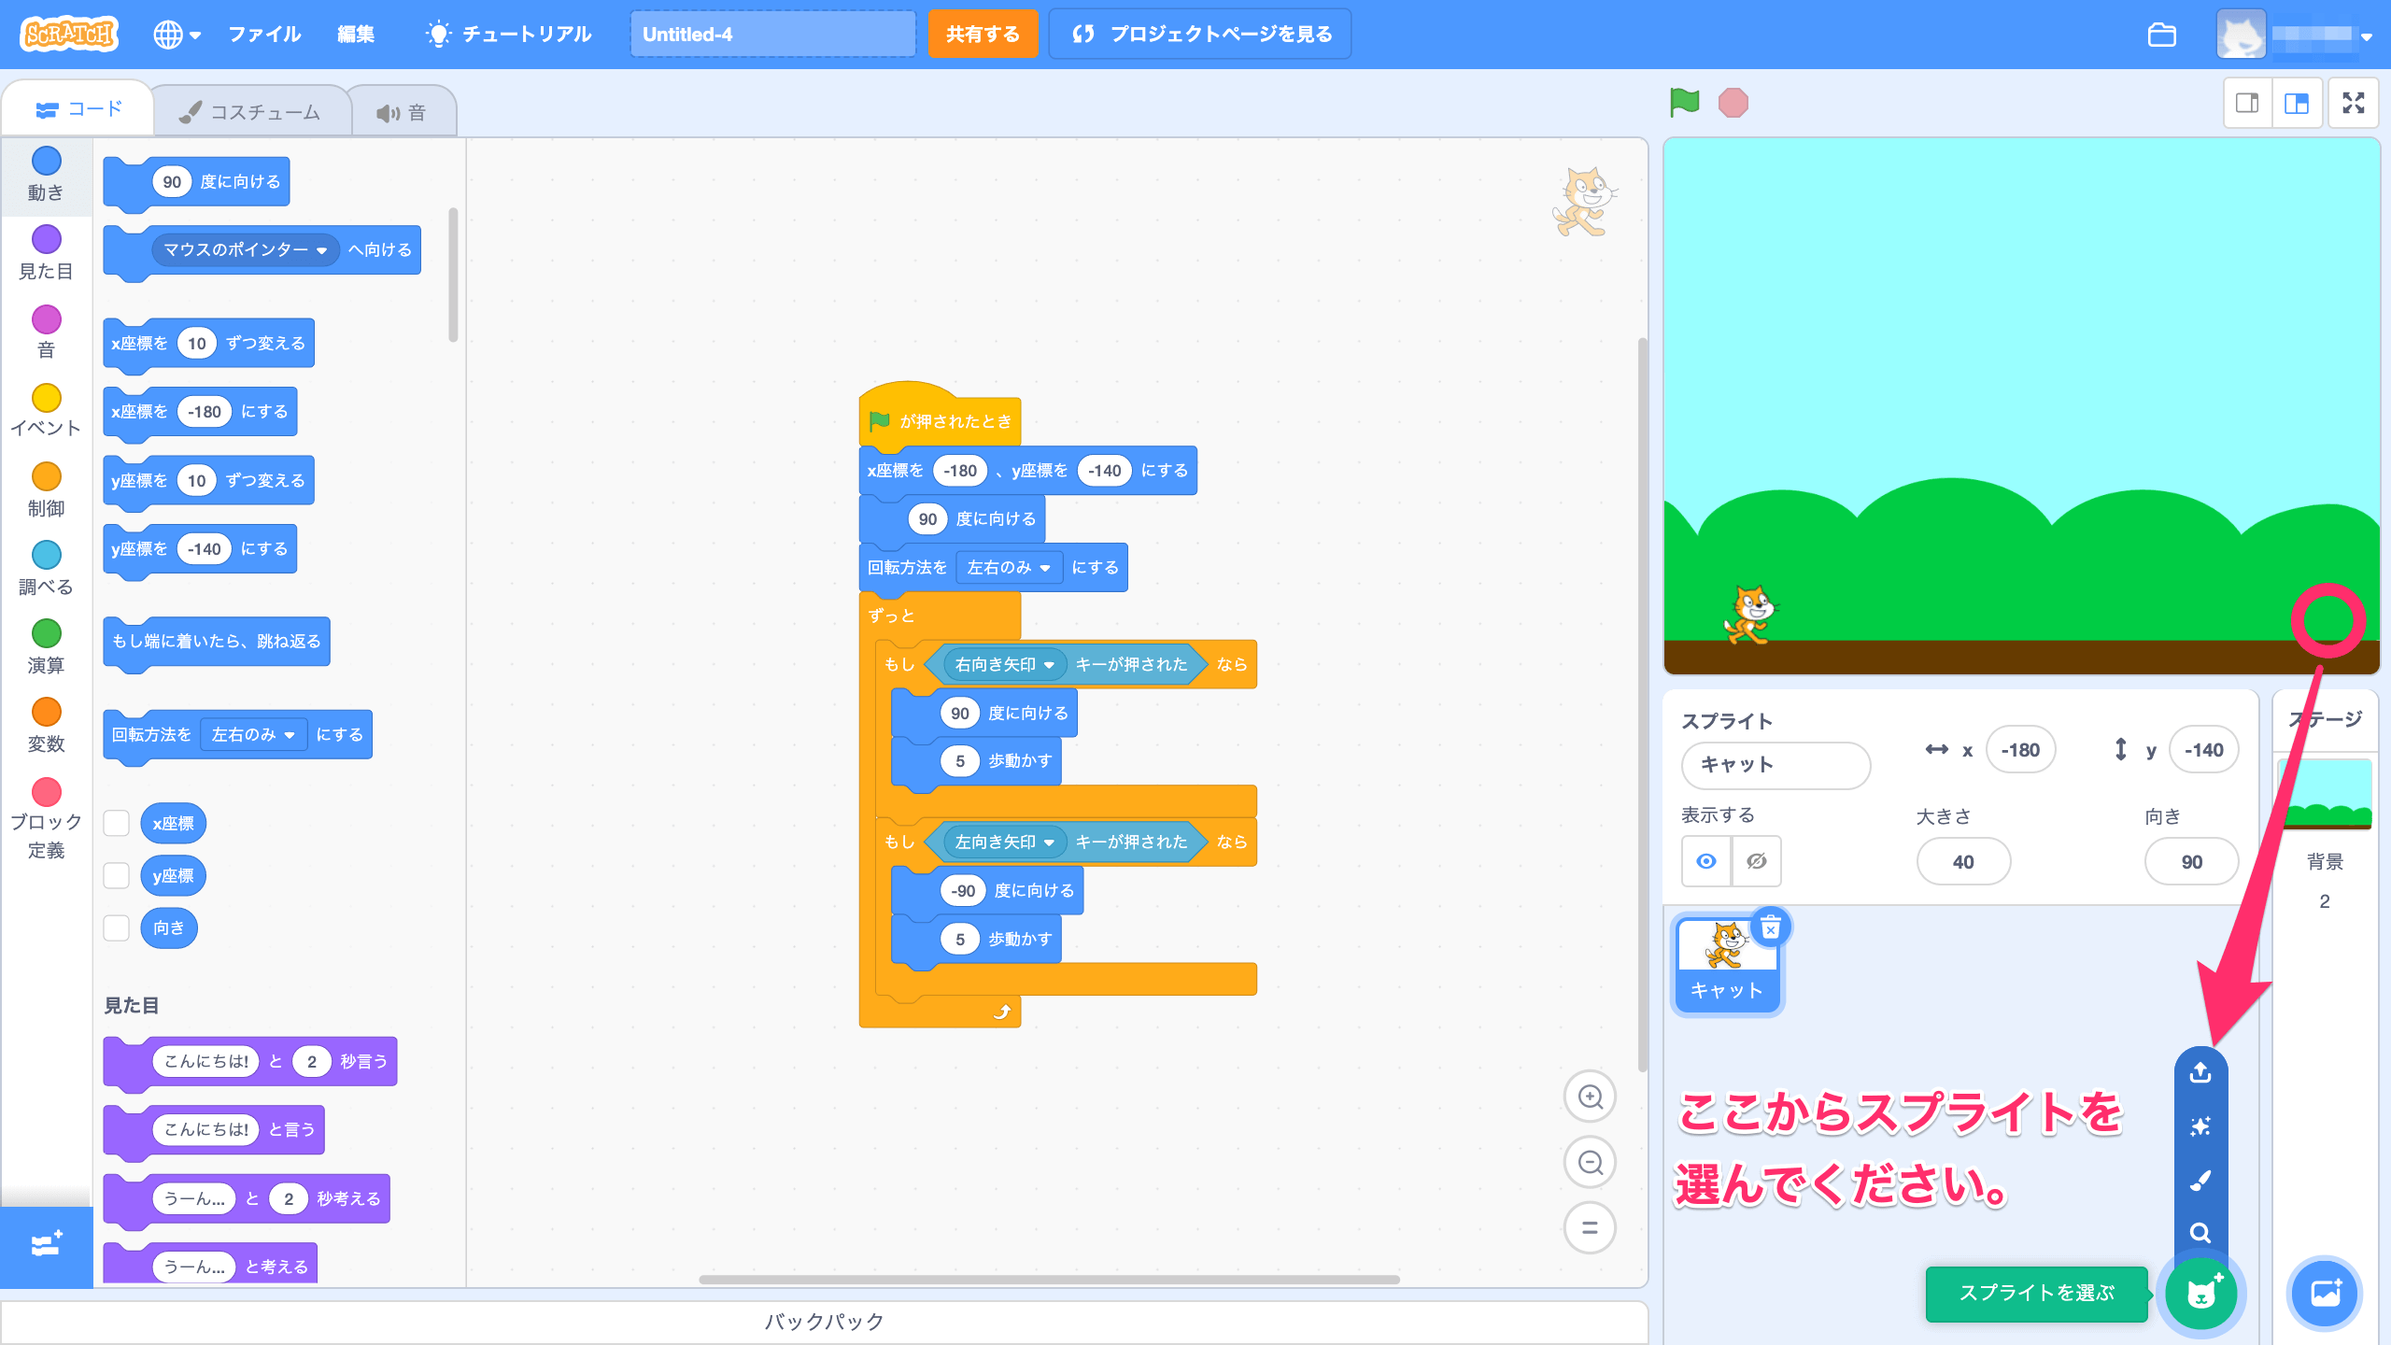Select the 制御 control category

pyautogui.click(x=46, y=491)
